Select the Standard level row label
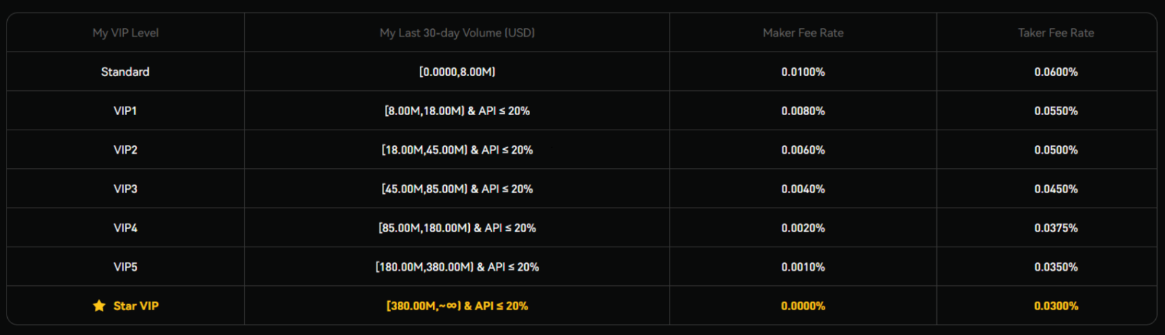 [125, 72]
